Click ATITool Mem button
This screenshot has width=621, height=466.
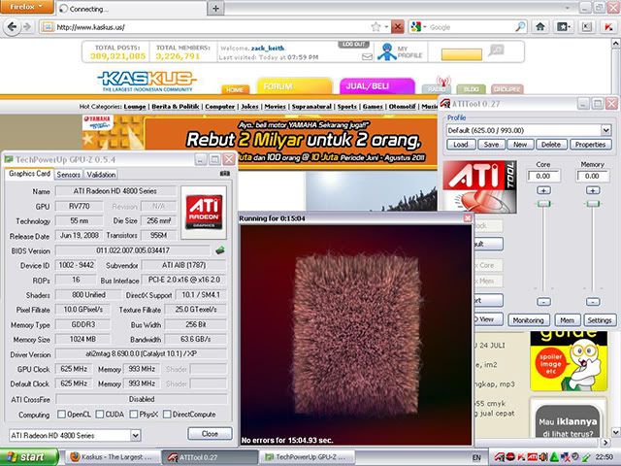click(x=567, y=320)
